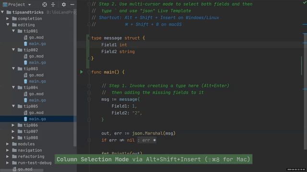Fold the msg message literal in gutter
This screenshot has width=307, height=172.
[89, 99]
